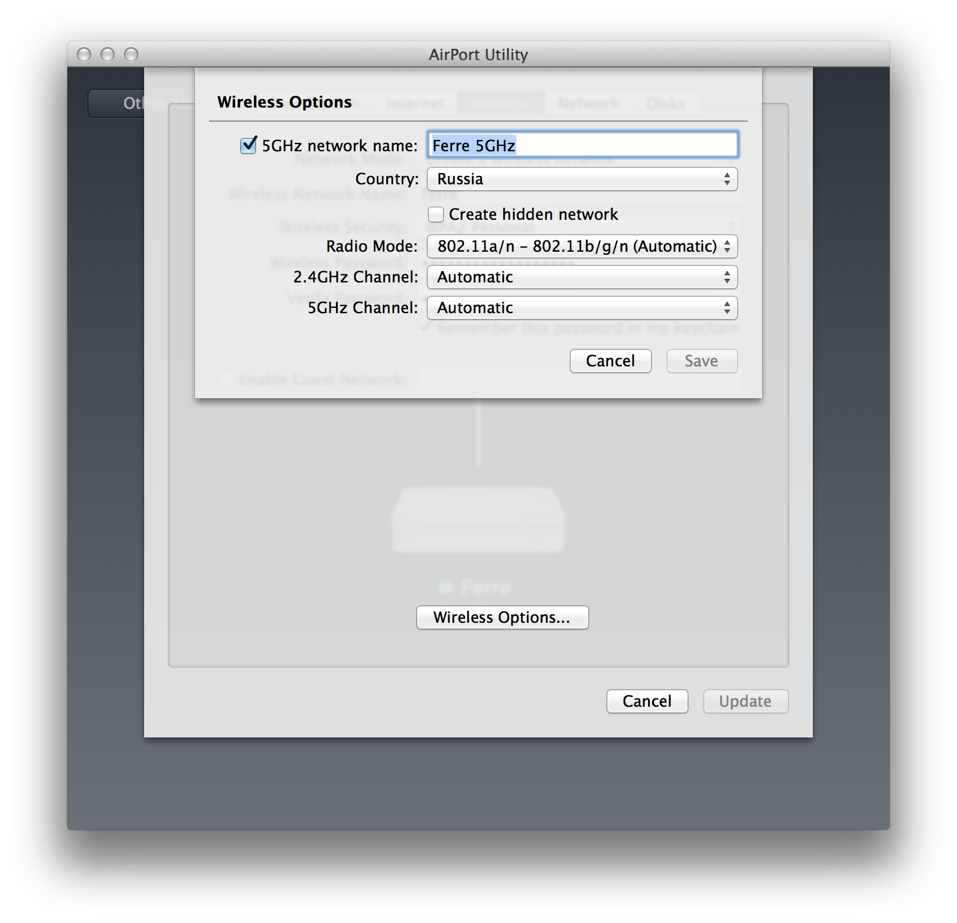
Task: Toggle dimmed Remember this password in my keychain
Action: [x=424, y=328]
